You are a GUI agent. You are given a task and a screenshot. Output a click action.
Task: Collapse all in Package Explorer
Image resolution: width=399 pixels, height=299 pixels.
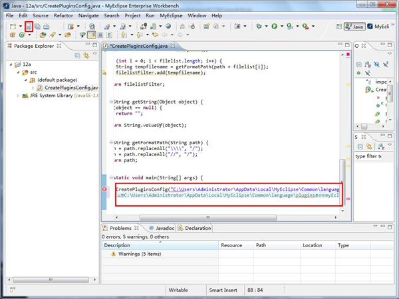[77, 56]
